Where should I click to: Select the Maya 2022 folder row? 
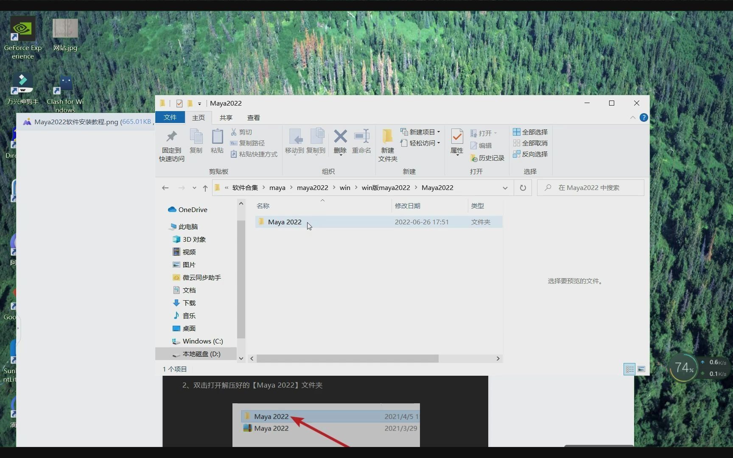(x=379, y=222)
